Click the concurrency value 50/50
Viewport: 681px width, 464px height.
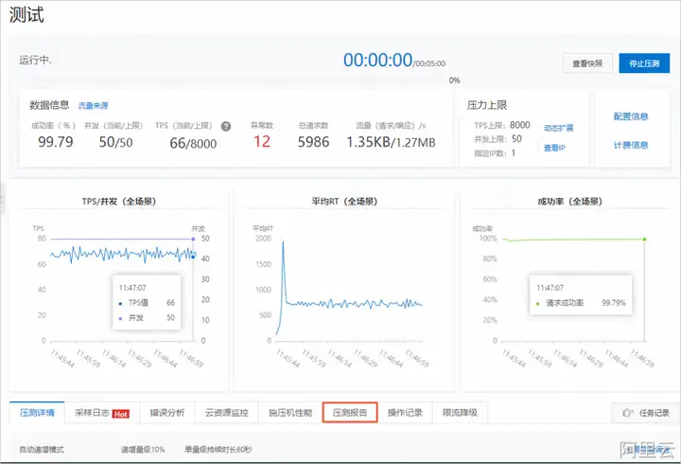[116, 142]
